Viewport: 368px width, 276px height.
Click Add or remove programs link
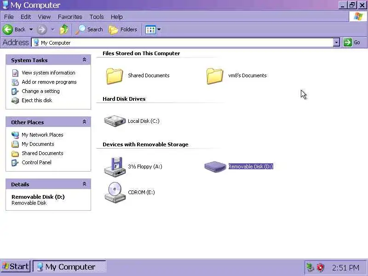pyautogui.click(x=49, y=82)
